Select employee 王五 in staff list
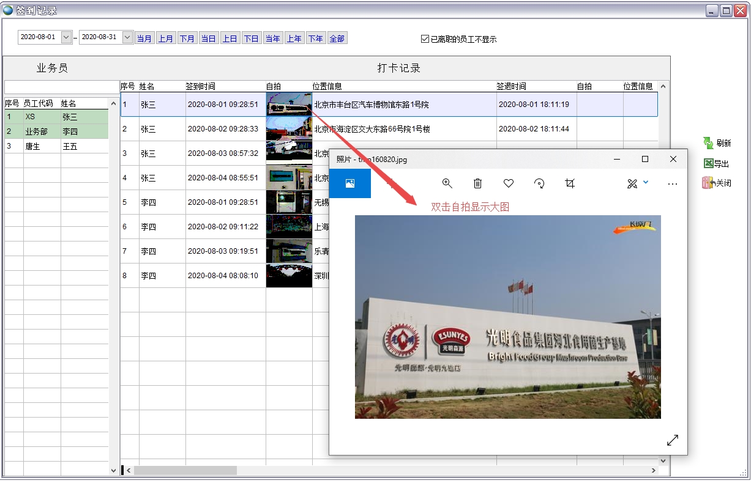 (69, 147)
